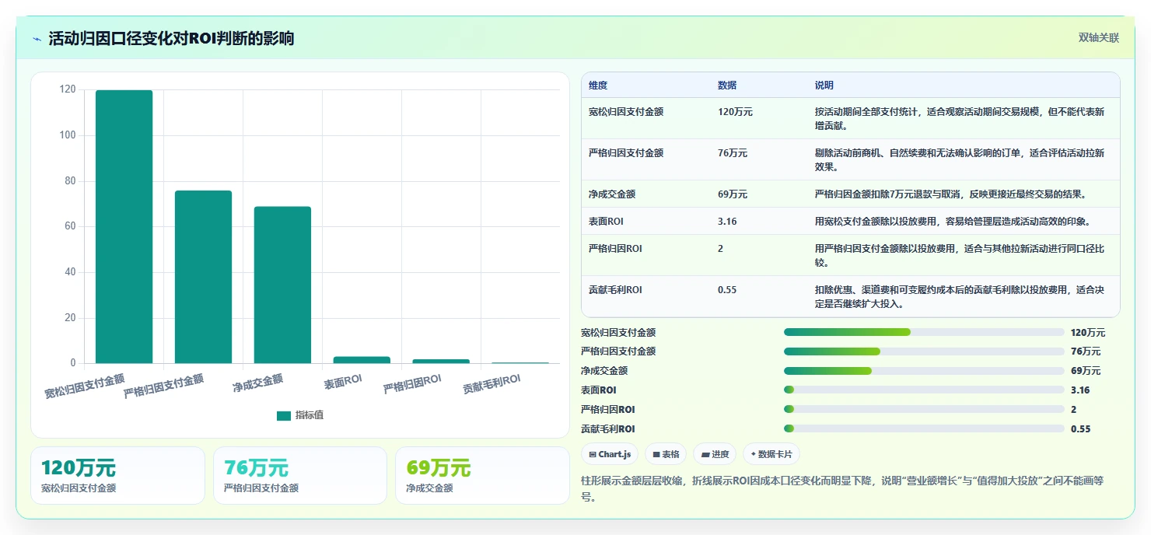
Task: Select the 数据卡片 tag chip
Action: coord(771,454)
